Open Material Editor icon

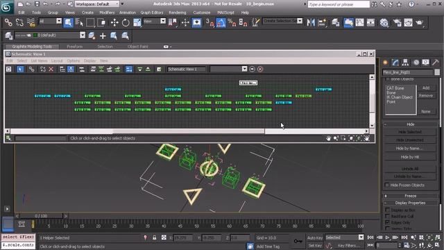click(384, 22)
